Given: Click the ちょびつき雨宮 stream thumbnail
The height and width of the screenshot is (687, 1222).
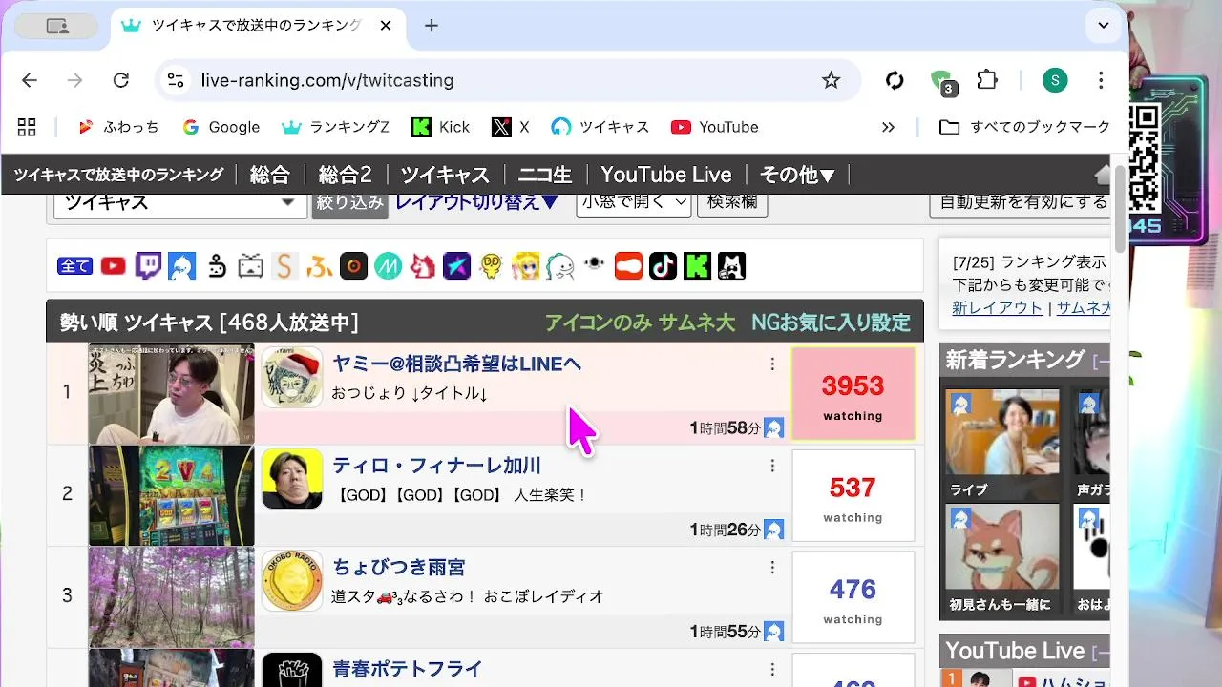Looking at the screenshot, I should coord(172,597).
